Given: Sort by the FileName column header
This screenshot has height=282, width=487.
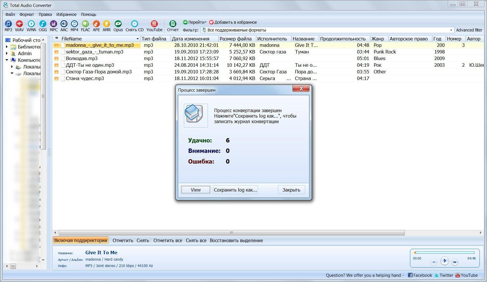Looking at the screenshot, I should click(x=97, y=39).
